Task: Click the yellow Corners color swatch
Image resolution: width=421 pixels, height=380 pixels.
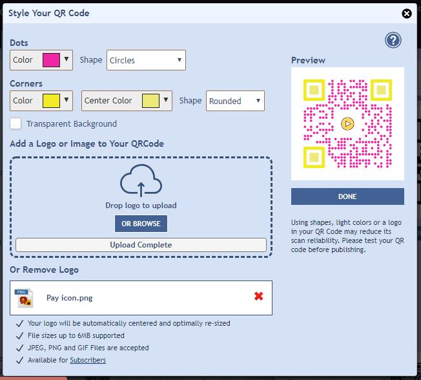Action: (51, 101)
